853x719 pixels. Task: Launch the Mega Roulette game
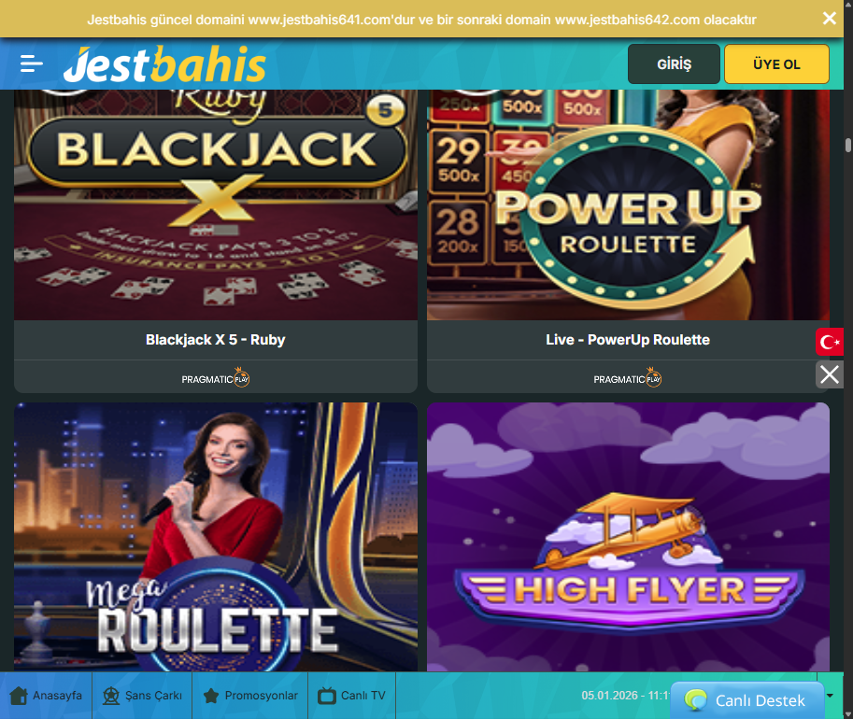[216, 537]
